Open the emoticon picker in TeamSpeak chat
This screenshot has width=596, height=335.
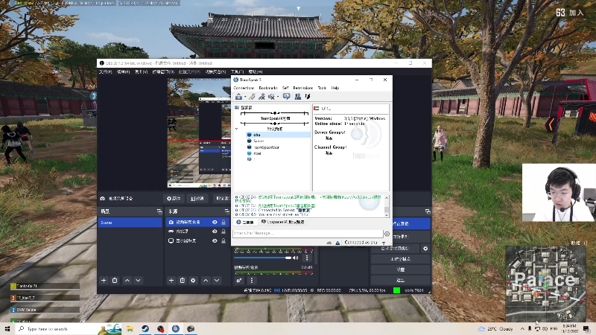(387, 234)
